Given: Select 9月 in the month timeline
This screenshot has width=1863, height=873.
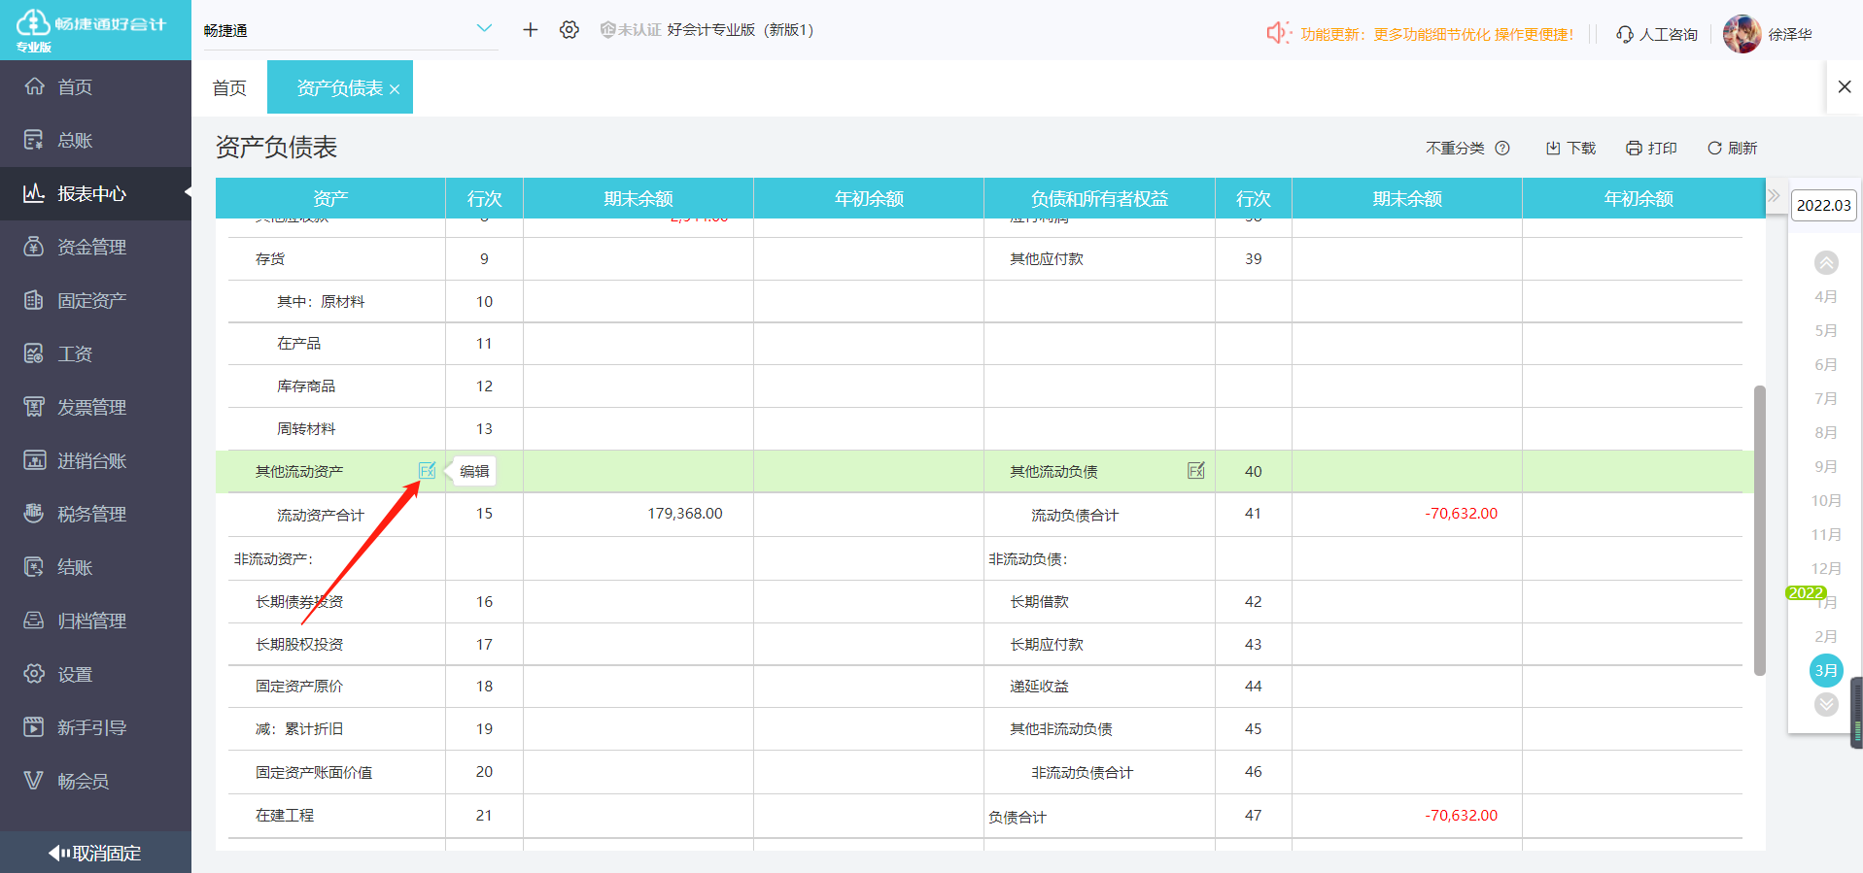Looking at the screenshot, I should [x=1826, y=466].
